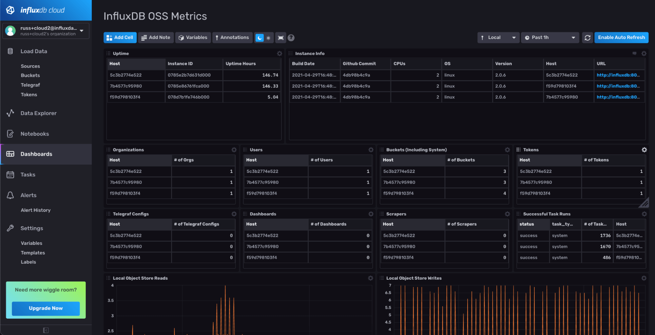Go to Templates under Settings

(33, 252)
